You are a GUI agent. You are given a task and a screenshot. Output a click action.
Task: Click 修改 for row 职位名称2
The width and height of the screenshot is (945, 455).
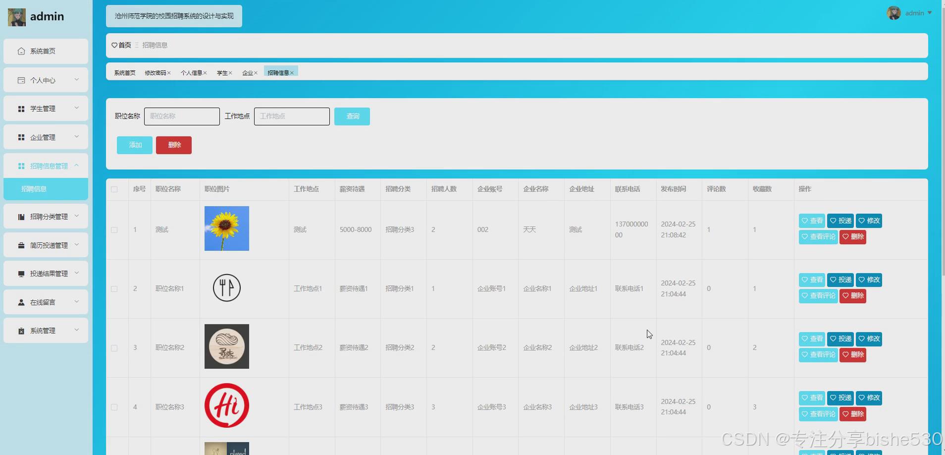[869, 339]
